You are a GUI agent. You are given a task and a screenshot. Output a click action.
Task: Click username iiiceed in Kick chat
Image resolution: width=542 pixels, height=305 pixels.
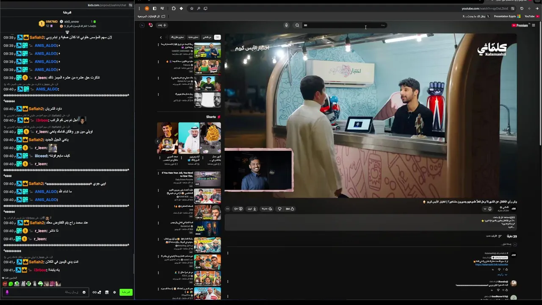pyautogui.click(x=40, y=155)
